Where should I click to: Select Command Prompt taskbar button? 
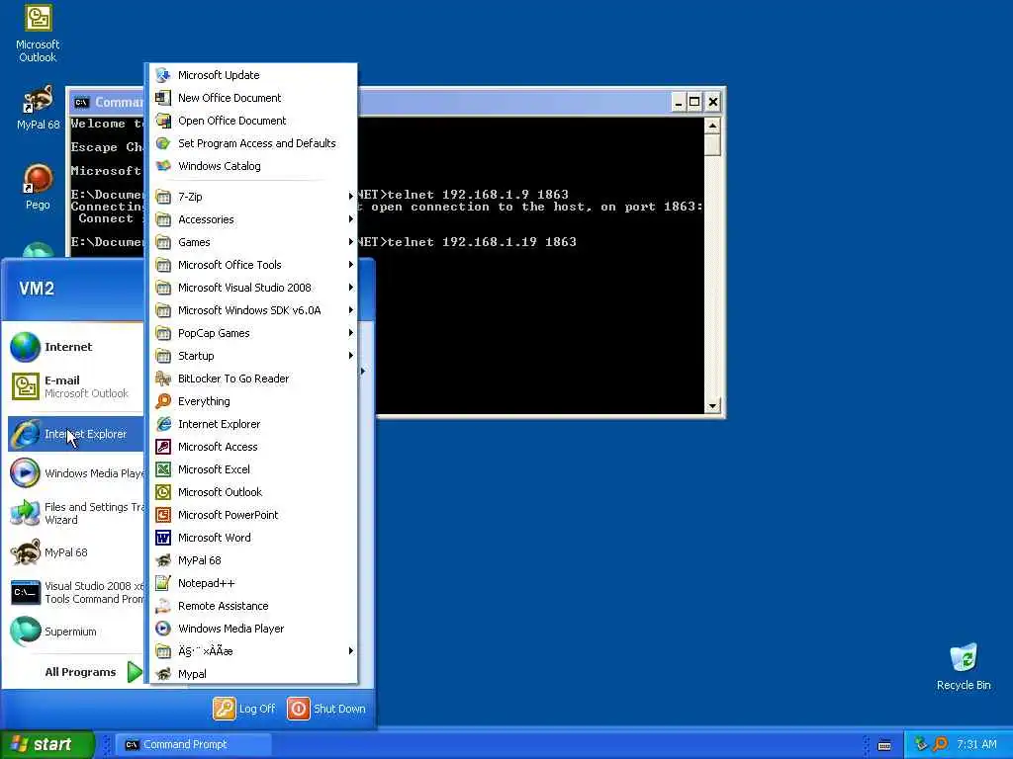[x=193, y=744]
